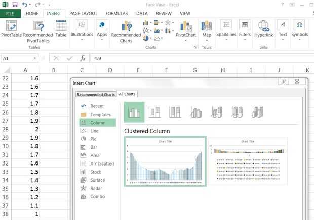The height and width of the screenshot is (220, 314).
Task: Click the Redo button
Action: click(x=37, y=4)
